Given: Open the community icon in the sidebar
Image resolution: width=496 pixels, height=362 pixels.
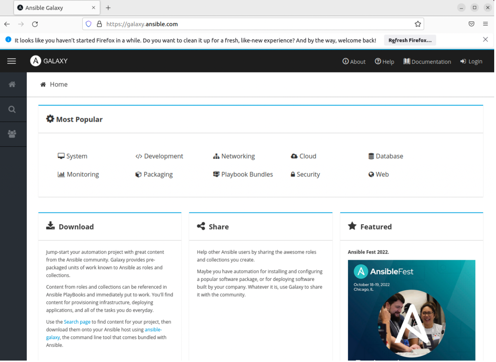Looking at the screenshot, I should [x=12, y=134].
